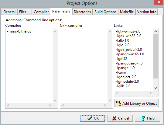Click Linker list scroll up arrow
The height and width of the screenshot is (125, 164).
point(155,31)
